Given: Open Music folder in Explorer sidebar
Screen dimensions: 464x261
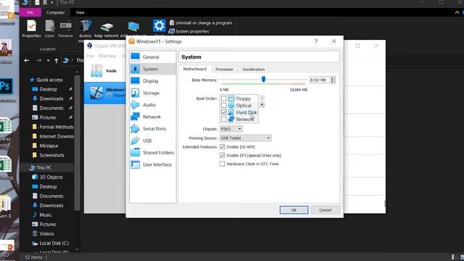Looking at the screenshot, I should (42, 215).
